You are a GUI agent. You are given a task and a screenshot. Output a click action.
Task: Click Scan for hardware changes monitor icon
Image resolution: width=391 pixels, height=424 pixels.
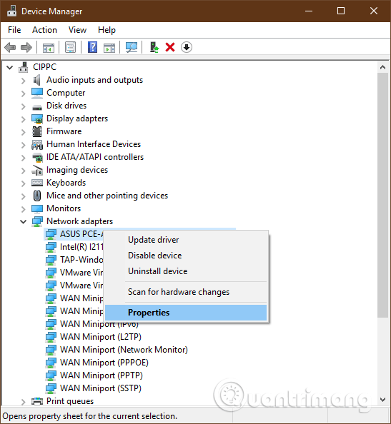[x=132, y=48]
